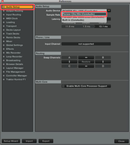The height and width of the screenshot is (145, 130).
Task: Select Loop Recorder settings
Action: [x=14, y=57]
